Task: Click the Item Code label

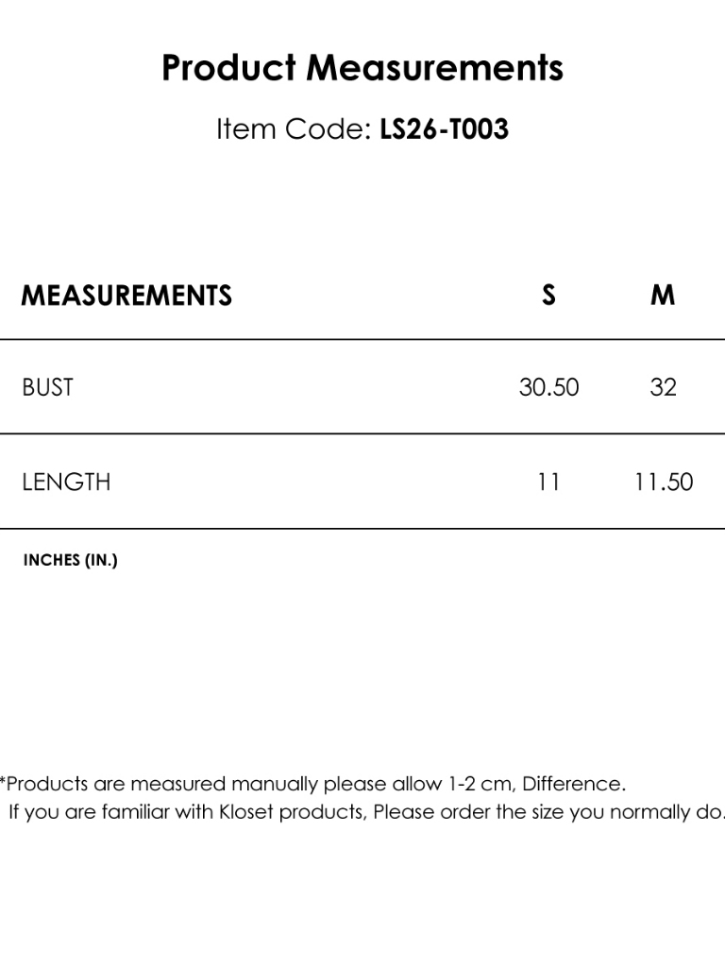Action: [x=294, y=128]
